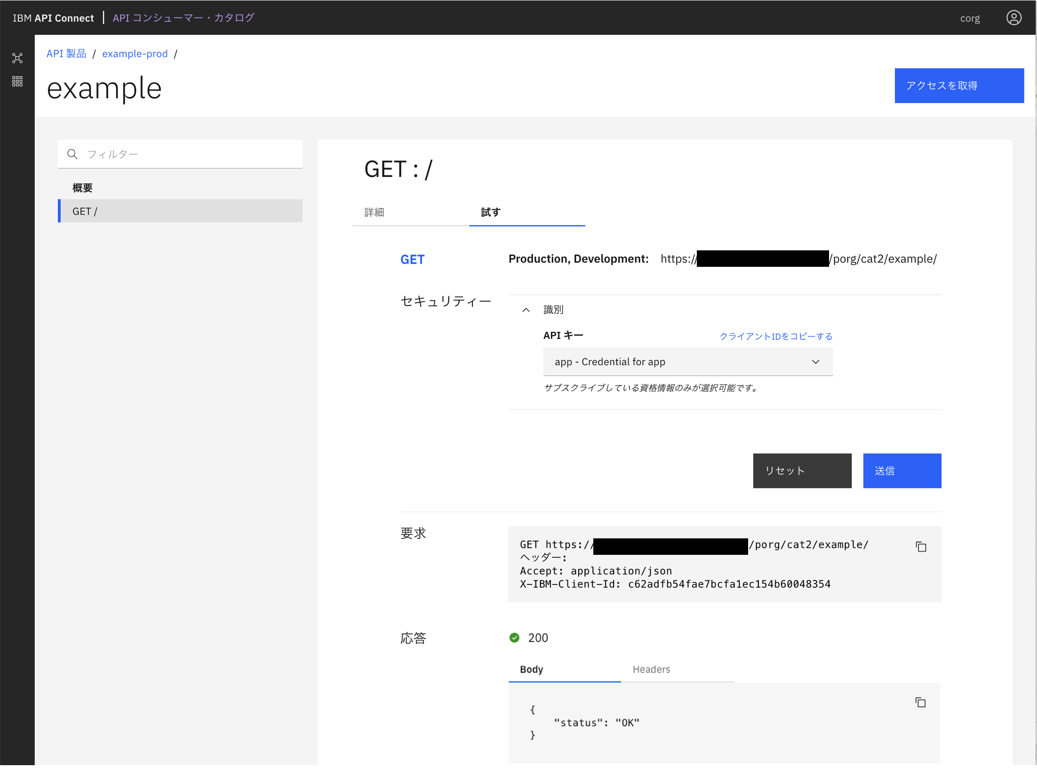Click the green 200 status check icon
This screenshot has width=1037, height=768.
click(514, 638)
